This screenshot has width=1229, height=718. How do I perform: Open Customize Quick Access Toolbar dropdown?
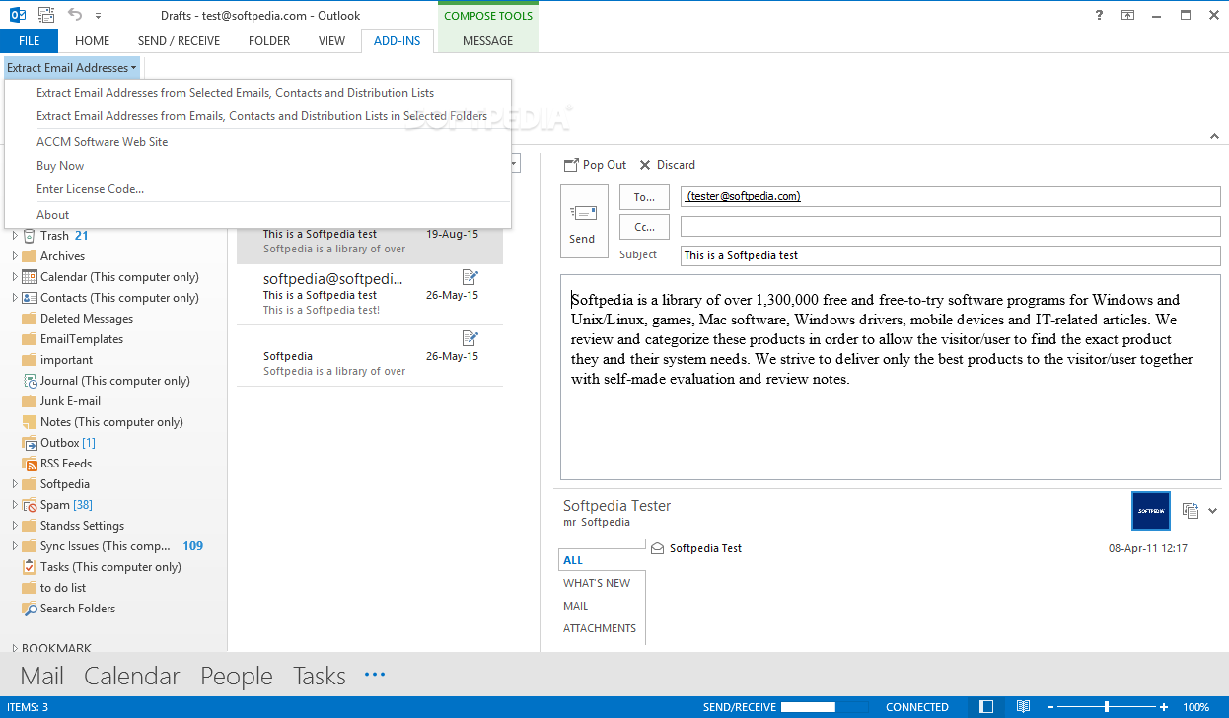(x=99, y=16)
